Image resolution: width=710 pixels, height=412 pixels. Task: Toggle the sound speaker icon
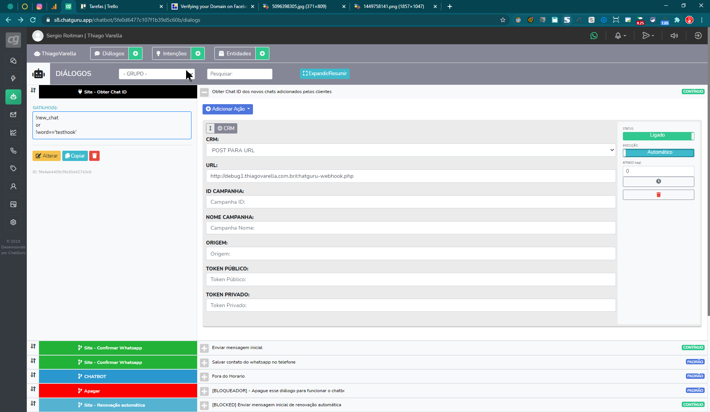point(674,35)
